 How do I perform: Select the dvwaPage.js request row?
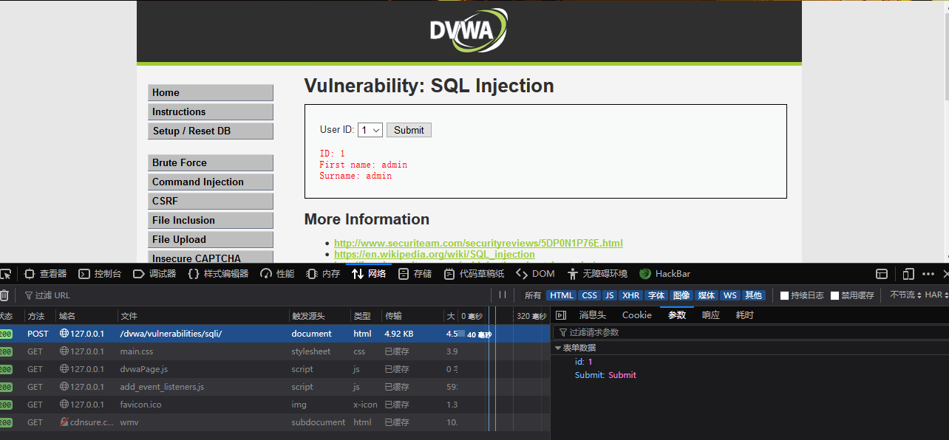pos(274,369)
